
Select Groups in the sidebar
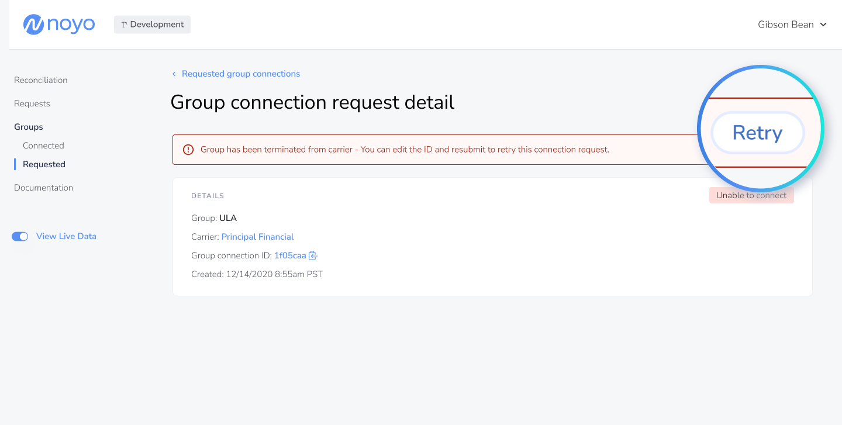tap(29, 127)
